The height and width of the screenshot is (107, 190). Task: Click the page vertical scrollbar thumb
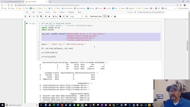click(x=187, y=45)
